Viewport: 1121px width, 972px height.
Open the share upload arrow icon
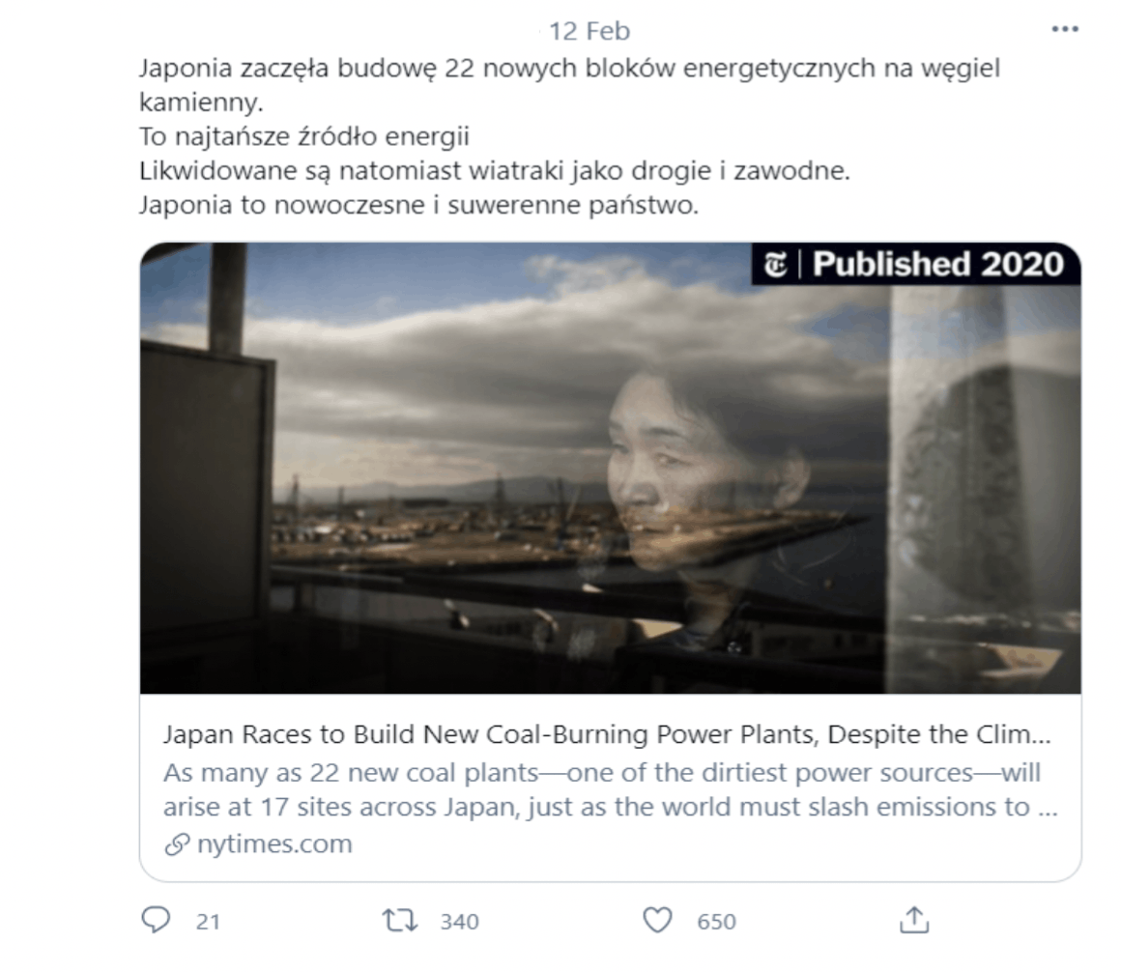point(914,920)
